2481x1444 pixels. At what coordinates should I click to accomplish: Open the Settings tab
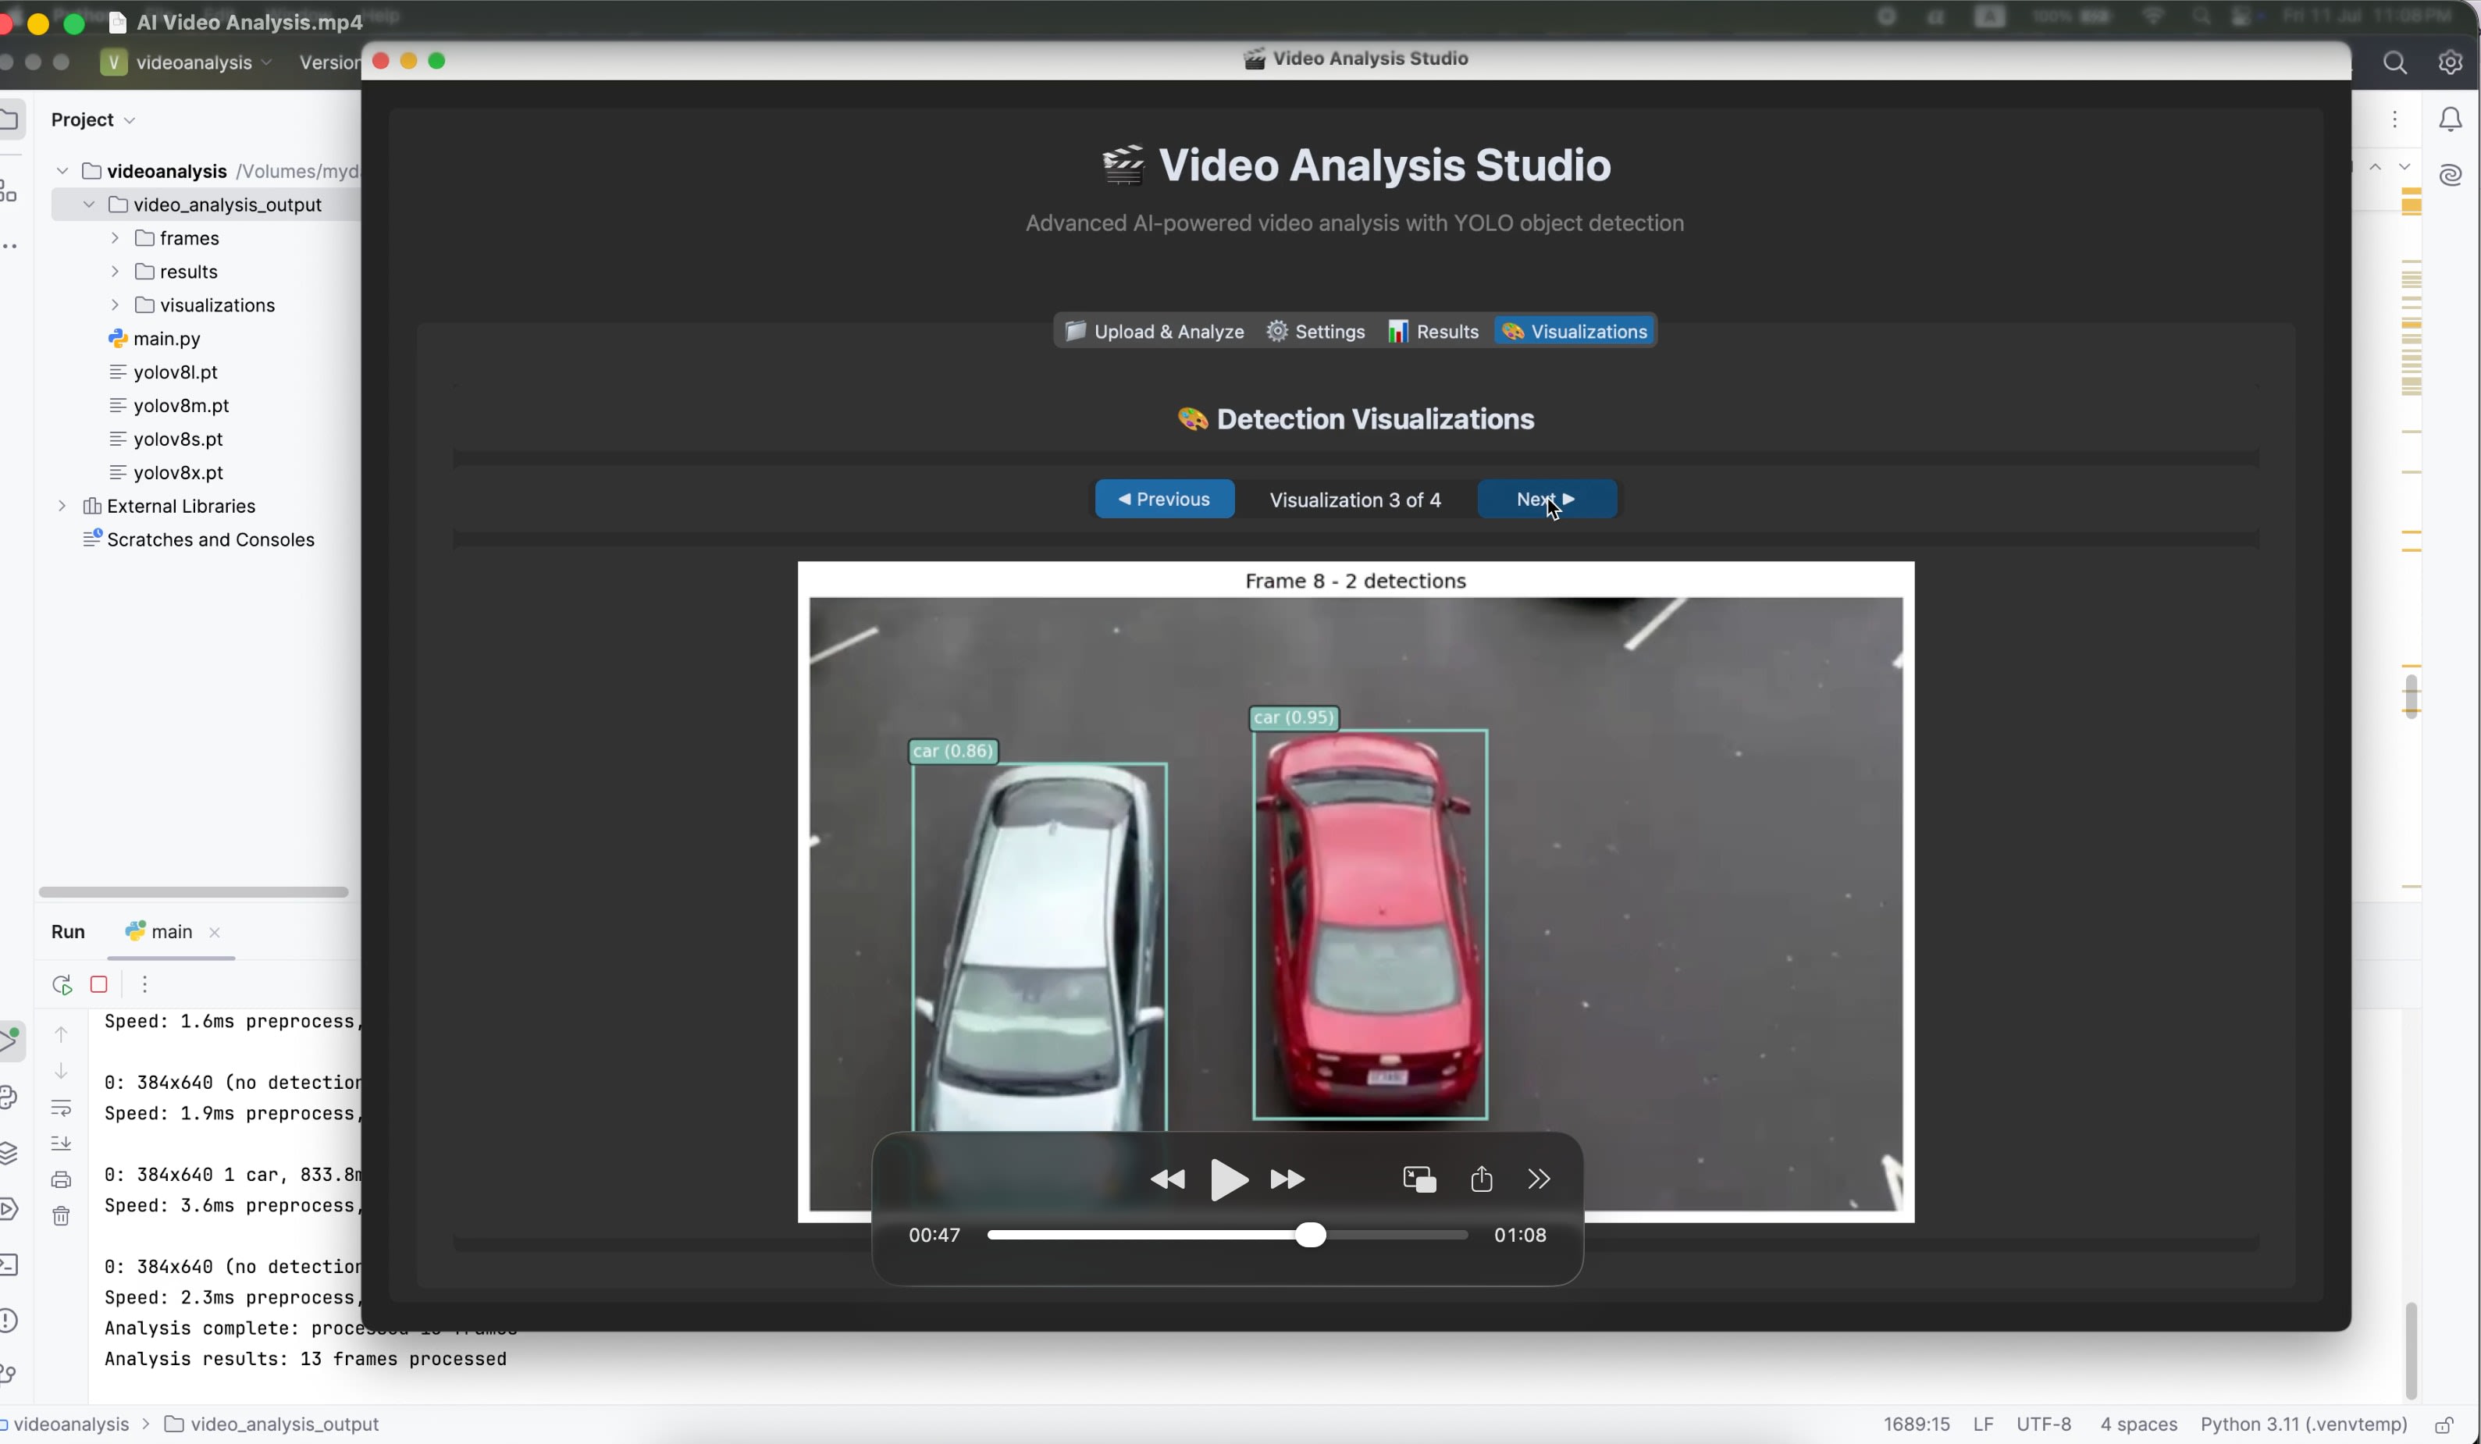[x=1315, y=332]
